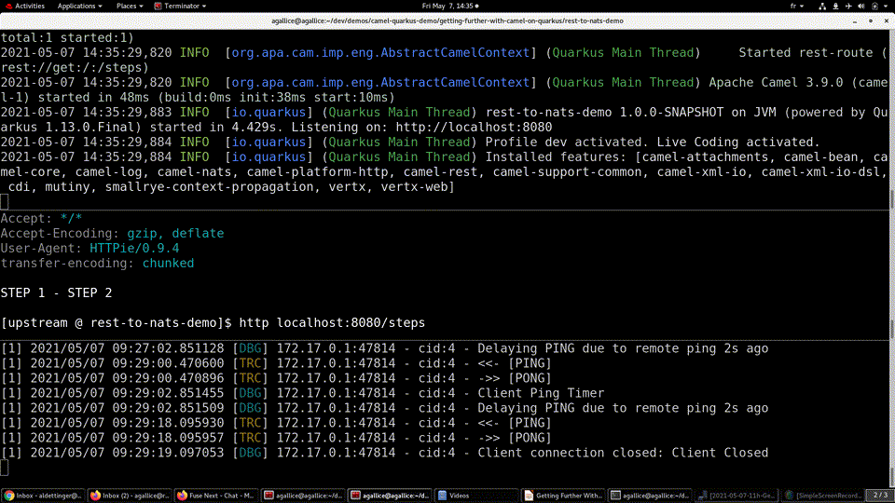This screenshot has width=895, height=503.
Task: Open the Chrome Inbox window in taskbar
Action: [44, 496]
